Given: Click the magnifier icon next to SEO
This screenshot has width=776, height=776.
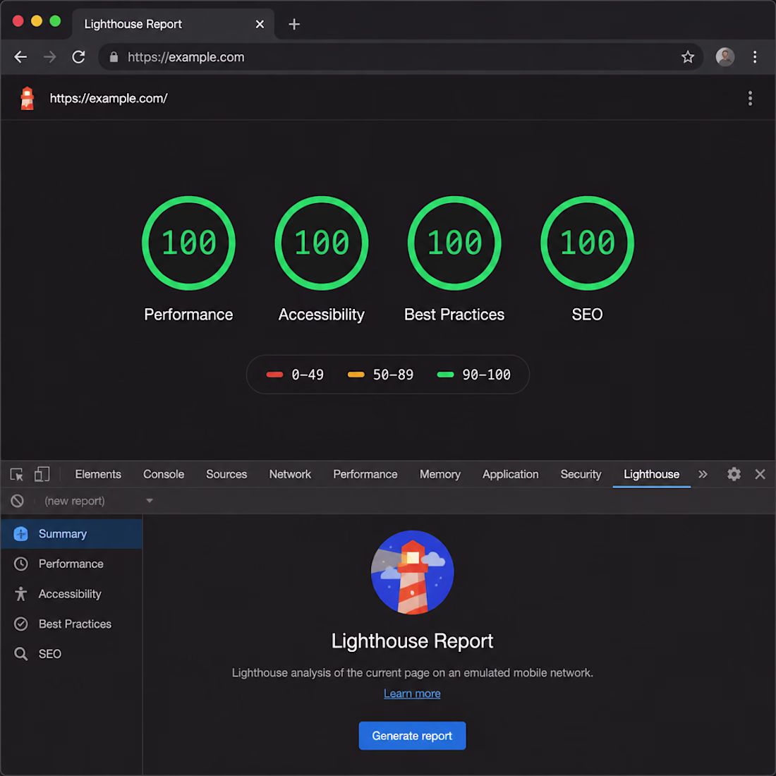Looking at the screenshot, I should coord(20,654).
